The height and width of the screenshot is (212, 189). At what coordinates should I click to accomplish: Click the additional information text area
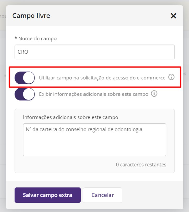coord(95,143)
